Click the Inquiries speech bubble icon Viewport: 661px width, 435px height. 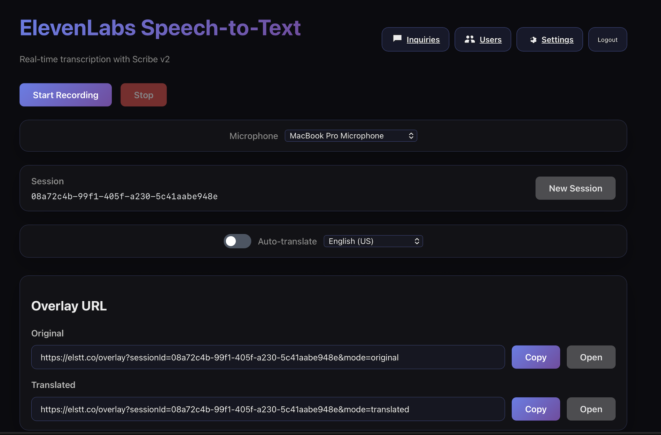click(397, 39)
